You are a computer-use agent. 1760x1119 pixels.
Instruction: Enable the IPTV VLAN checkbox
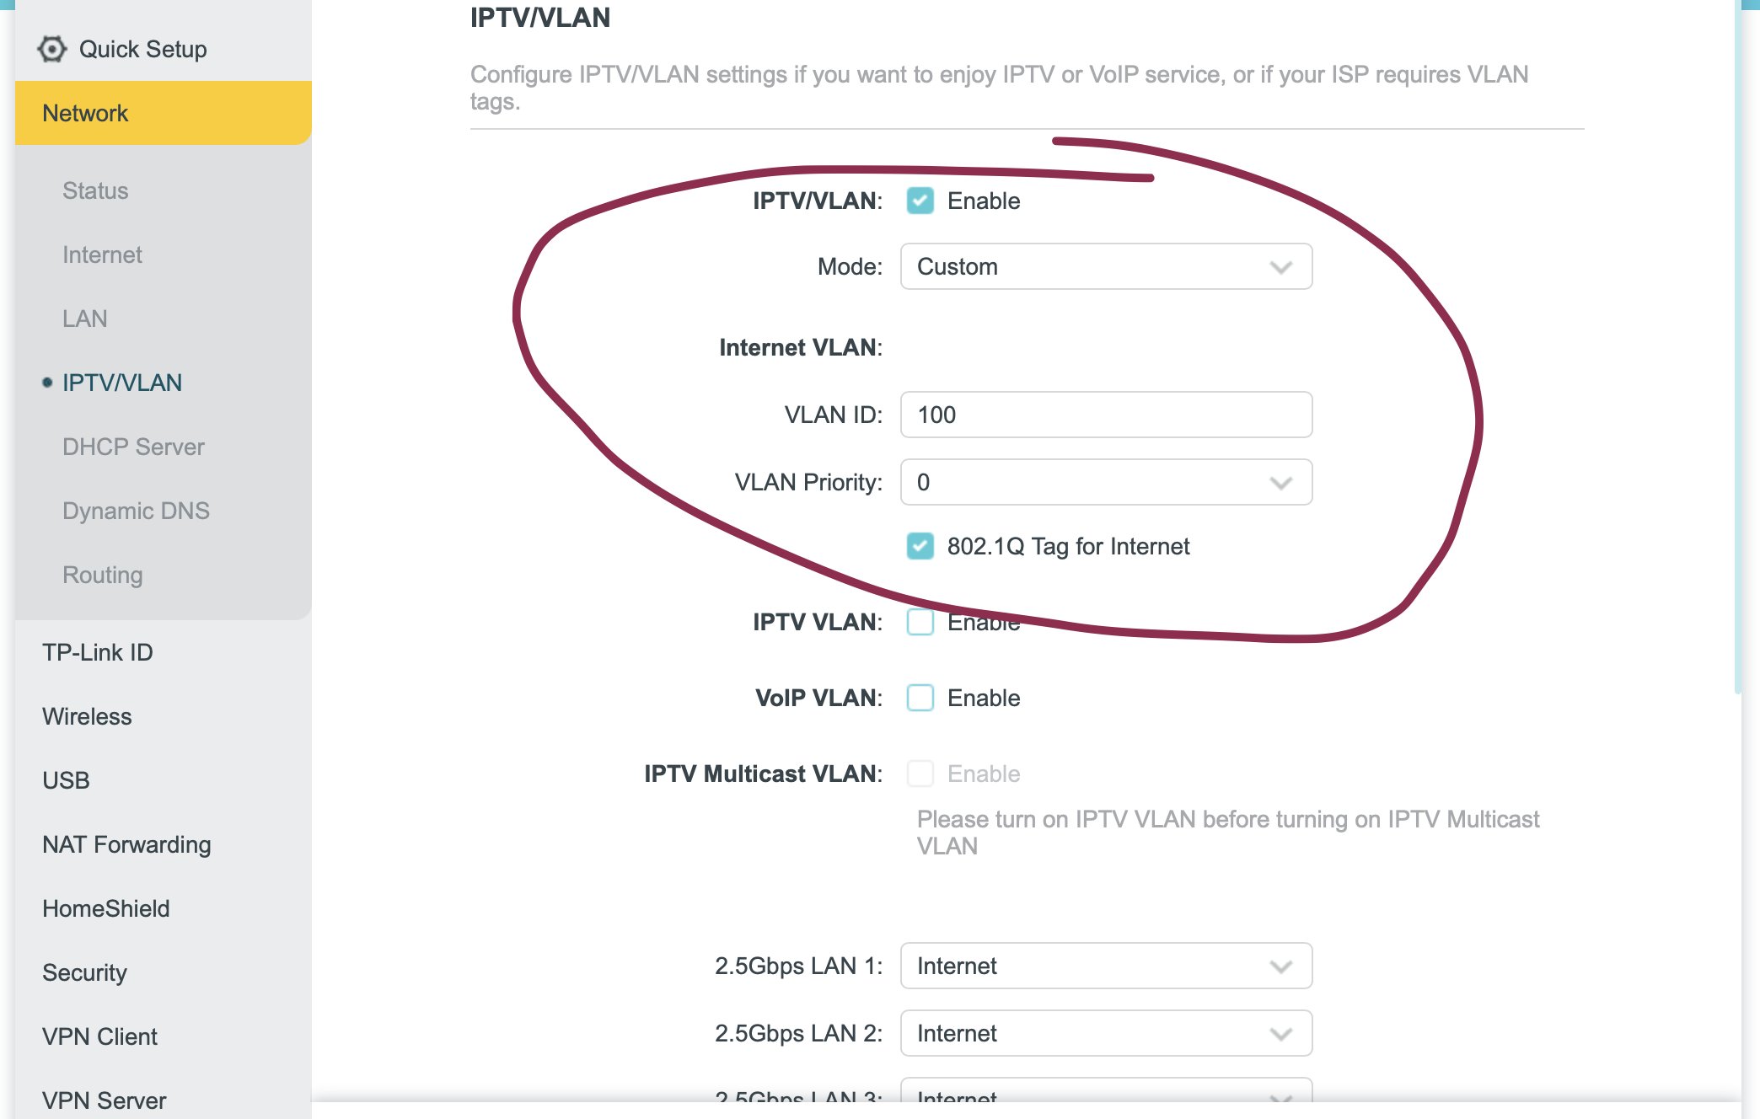click(920, 622)
